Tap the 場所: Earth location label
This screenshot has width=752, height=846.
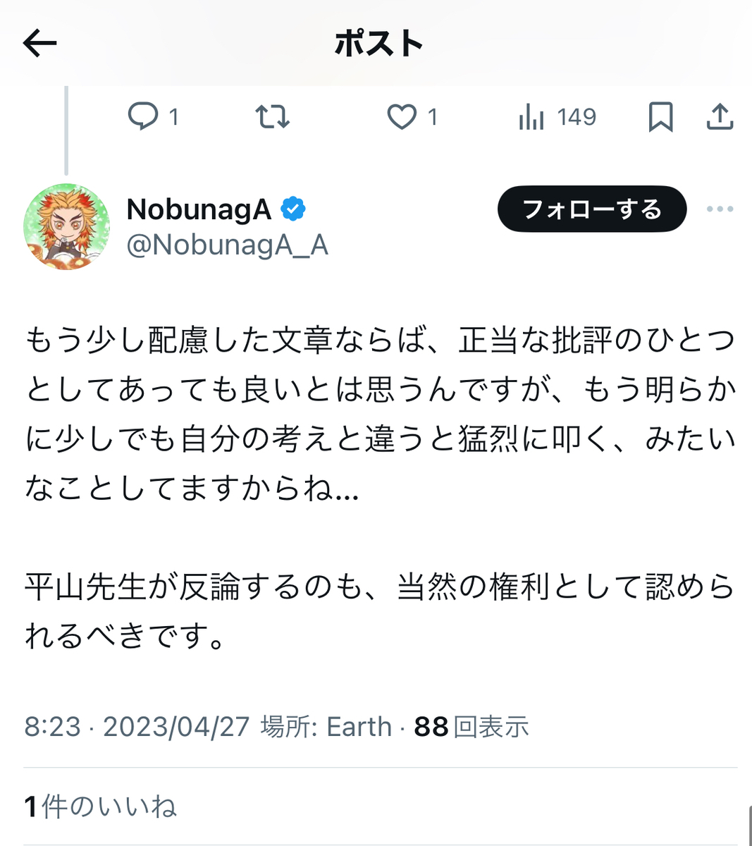coord(326,727)
